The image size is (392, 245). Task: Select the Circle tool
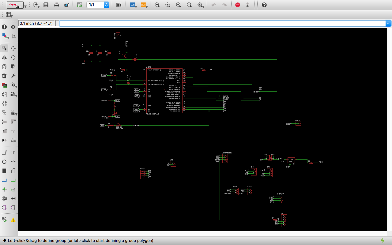(4, 162)
